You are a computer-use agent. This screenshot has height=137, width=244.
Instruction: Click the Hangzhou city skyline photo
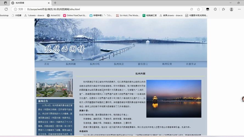(x=54, y=84)
